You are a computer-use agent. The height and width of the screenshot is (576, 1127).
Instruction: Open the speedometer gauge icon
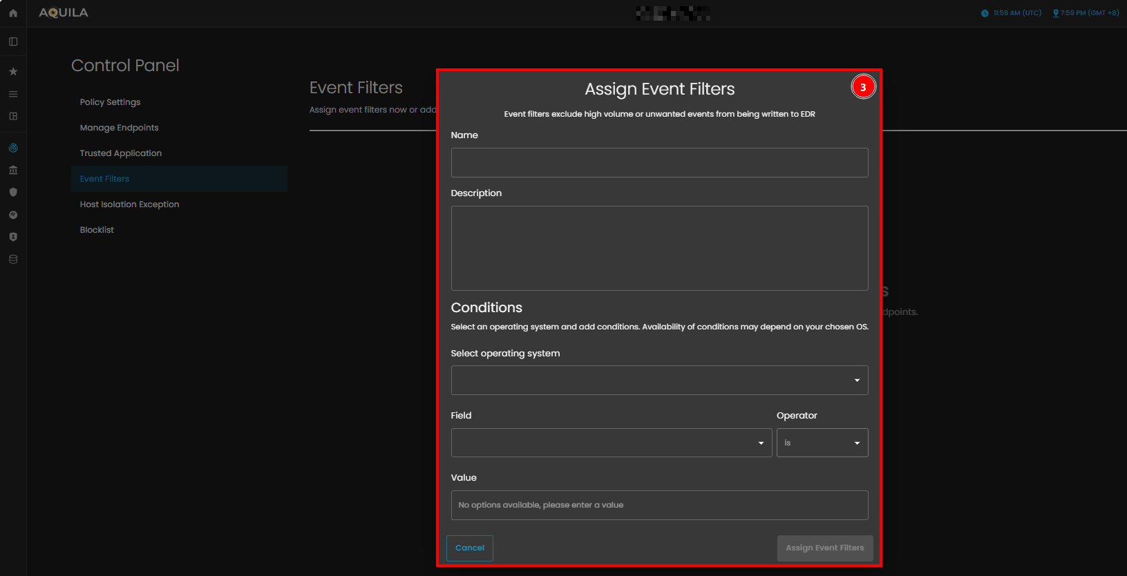(13, 215)
